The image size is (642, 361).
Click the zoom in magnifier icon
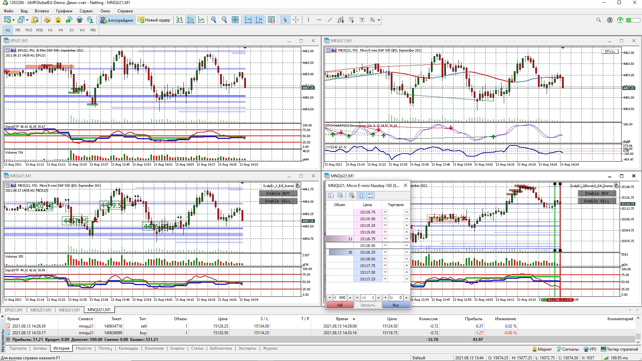pyautogui.click(x=213, y=20)
